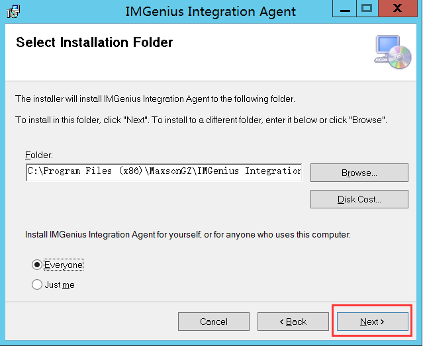423x346 pixels.
Task: Choose the Just me install option
Action: point(36,284)
